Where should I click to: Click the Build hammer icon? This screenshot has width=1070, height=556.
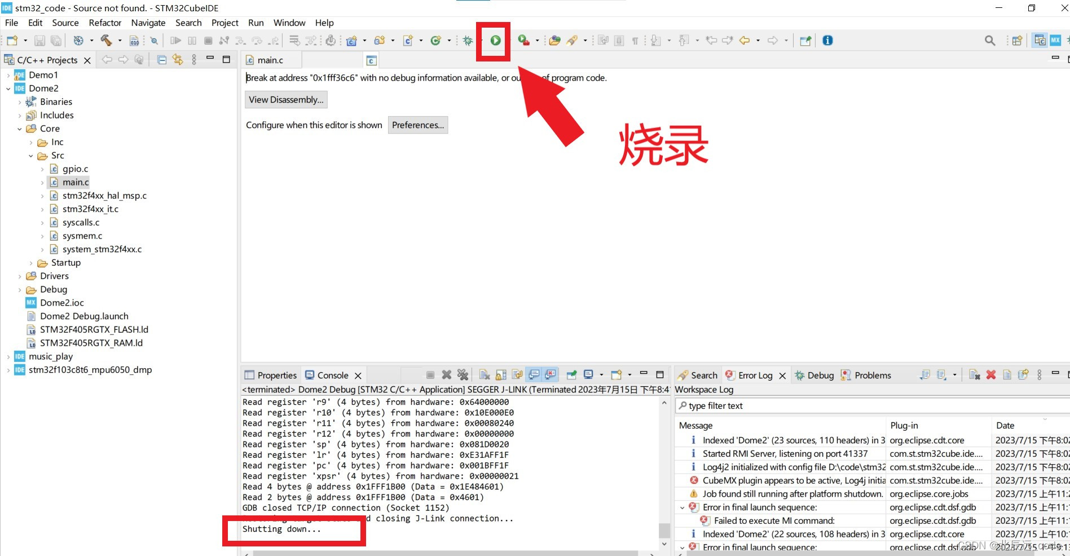(106, 41)
